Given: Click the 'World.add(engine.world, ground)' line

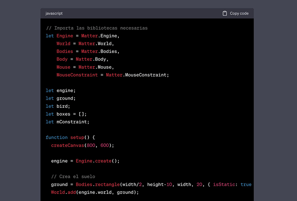Looking at the screenshot, I should coord(95,192).
